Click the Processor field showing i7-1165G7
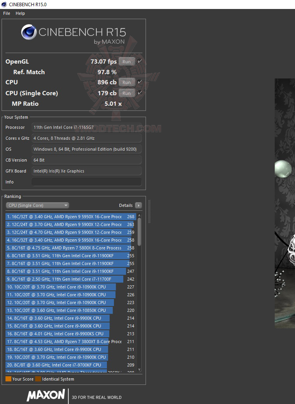Viewport: 295px width, 404px height. tap(87, 127)
